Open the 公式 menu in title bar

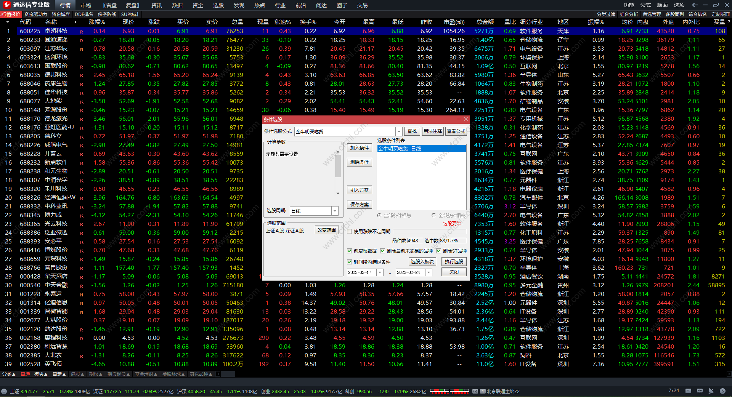click(x=645, y=5)
